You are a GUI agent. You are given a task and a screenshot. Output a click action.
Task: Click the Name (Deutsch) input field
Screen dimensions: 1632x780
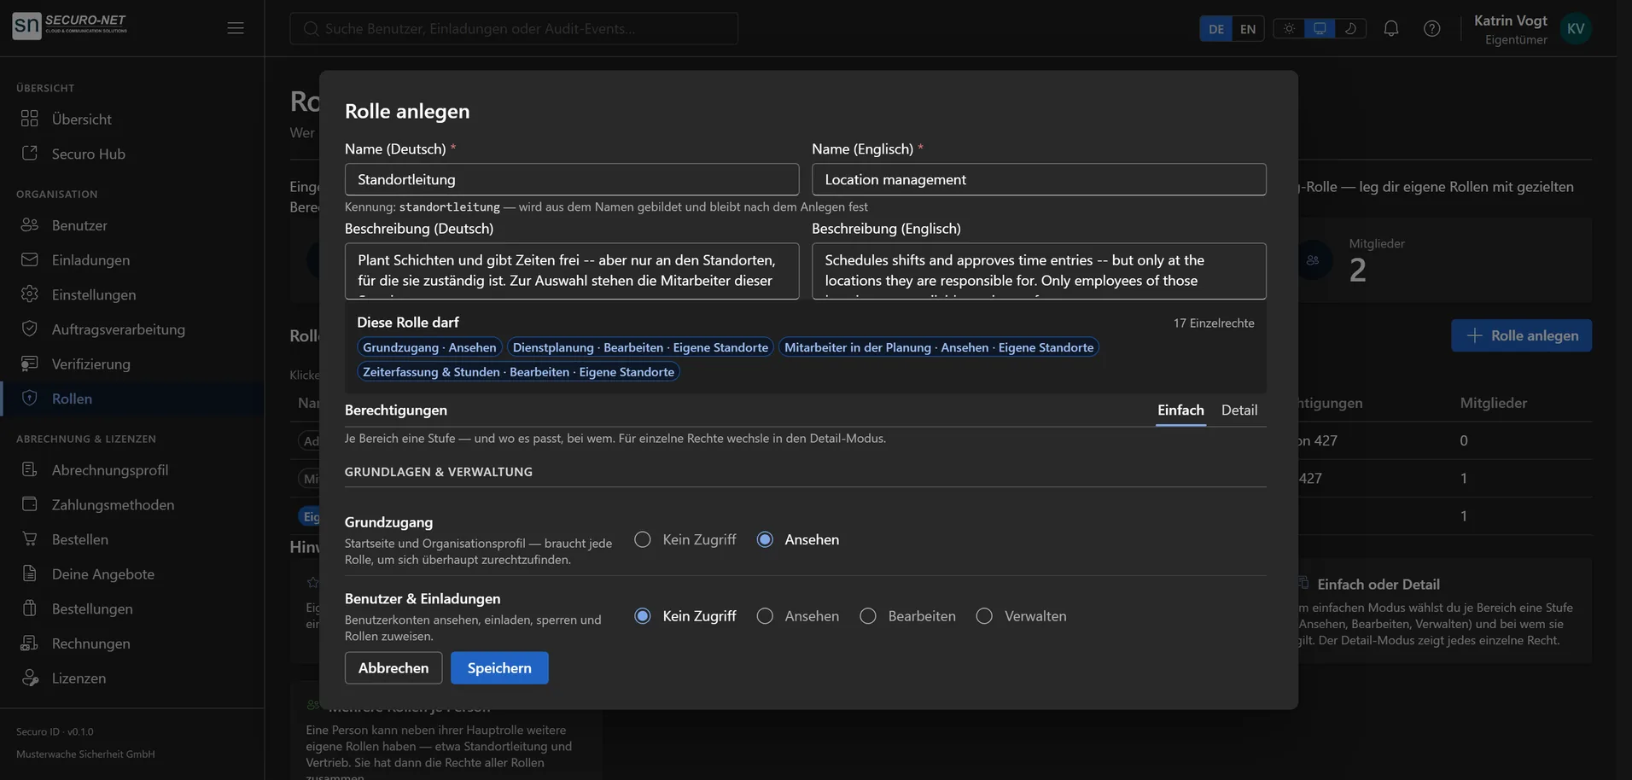click(572, 179)
